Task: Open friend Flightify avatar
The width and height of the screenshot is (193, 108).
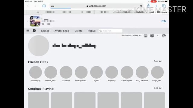Action: 112,72
